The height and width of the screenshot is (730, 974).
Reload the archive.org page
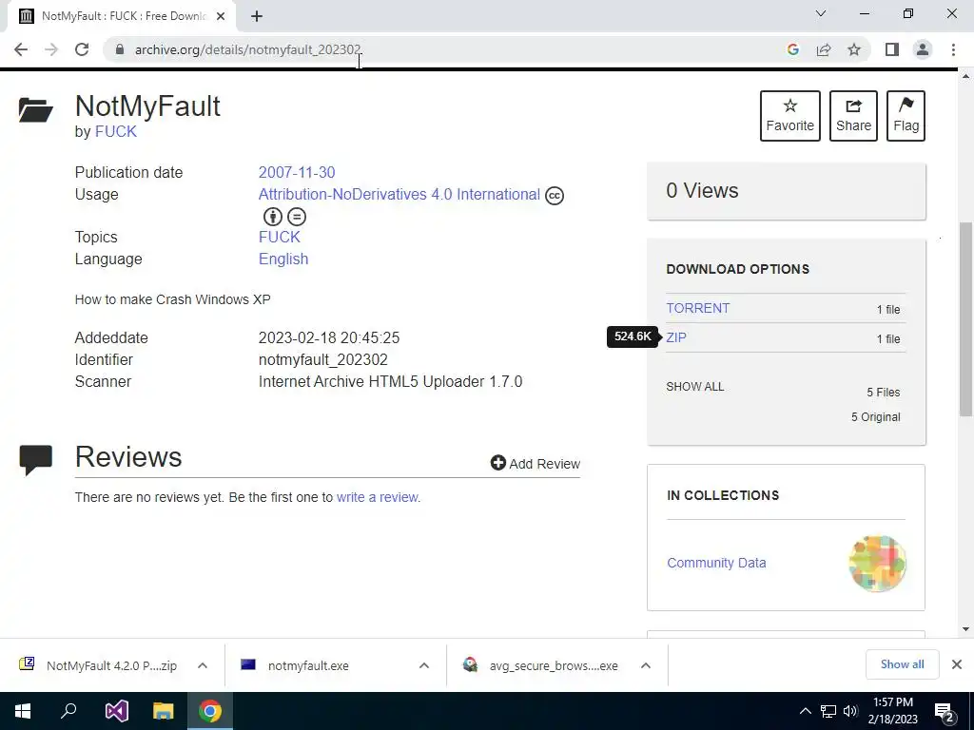point(82,49)
